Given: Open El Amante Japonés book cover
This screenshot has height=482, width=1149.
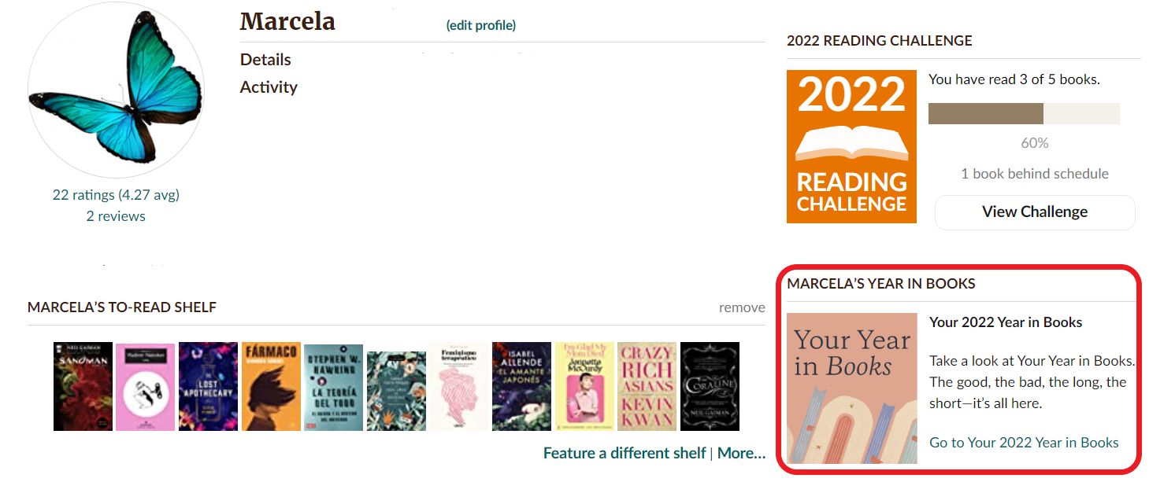Looking at the screenshot, I should click(521, 386).
